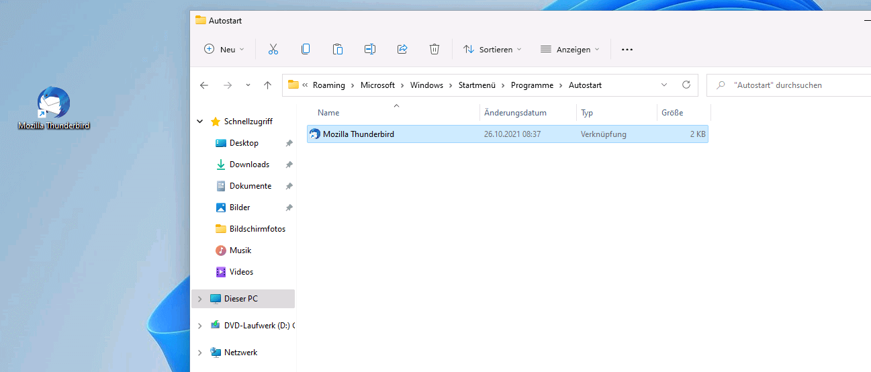Click the pin icon next to Dokumente
871x372 pixels.
(289, 186)
